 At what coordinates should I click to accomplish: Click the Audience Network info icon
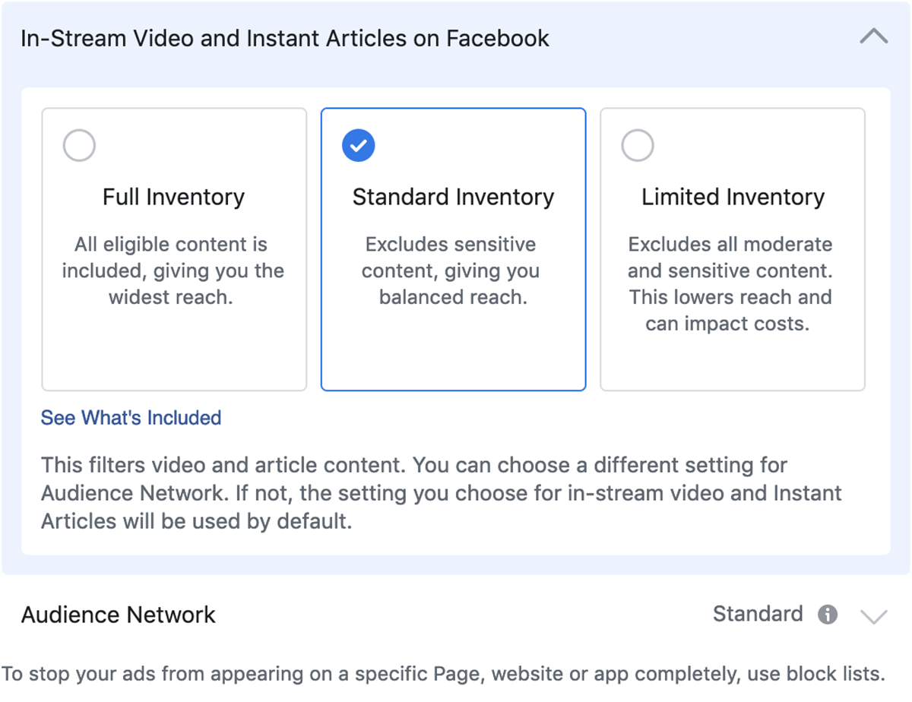[x=828, y=615]
